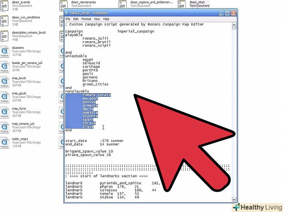Click highlighted armenia text

(90, 105)
